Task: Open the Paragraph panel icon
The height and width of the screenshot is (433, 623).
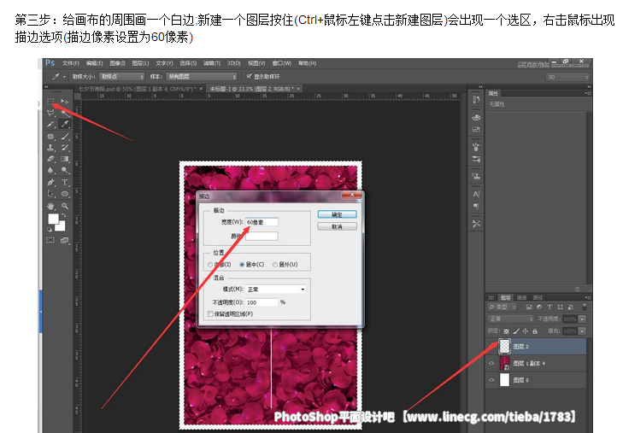Action: coord(476,206)
